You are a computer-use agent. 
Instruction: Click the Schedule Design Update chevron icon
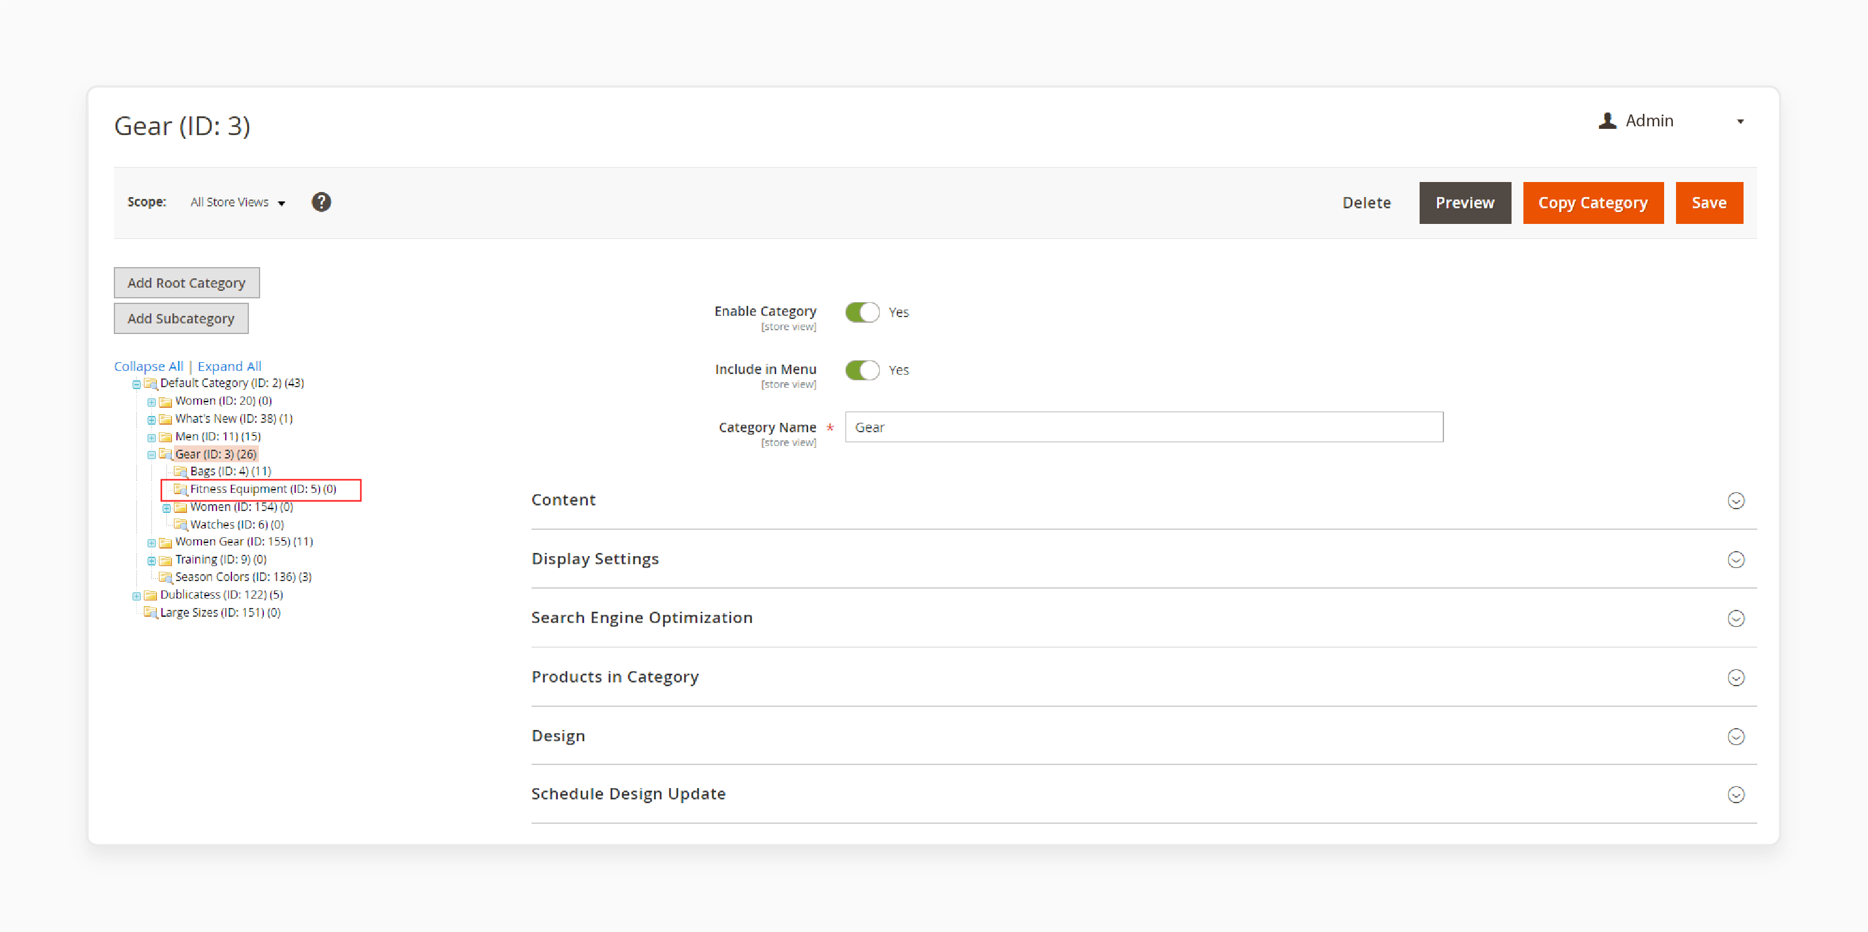[x=1735, y=794]
